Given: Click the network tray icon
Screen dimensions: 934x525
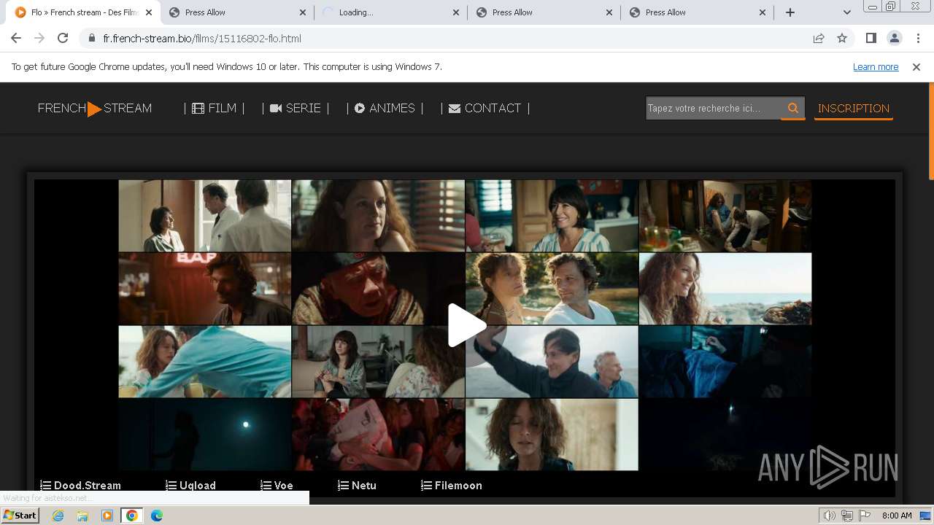Looking at the screenshot, I should [847, 516].
